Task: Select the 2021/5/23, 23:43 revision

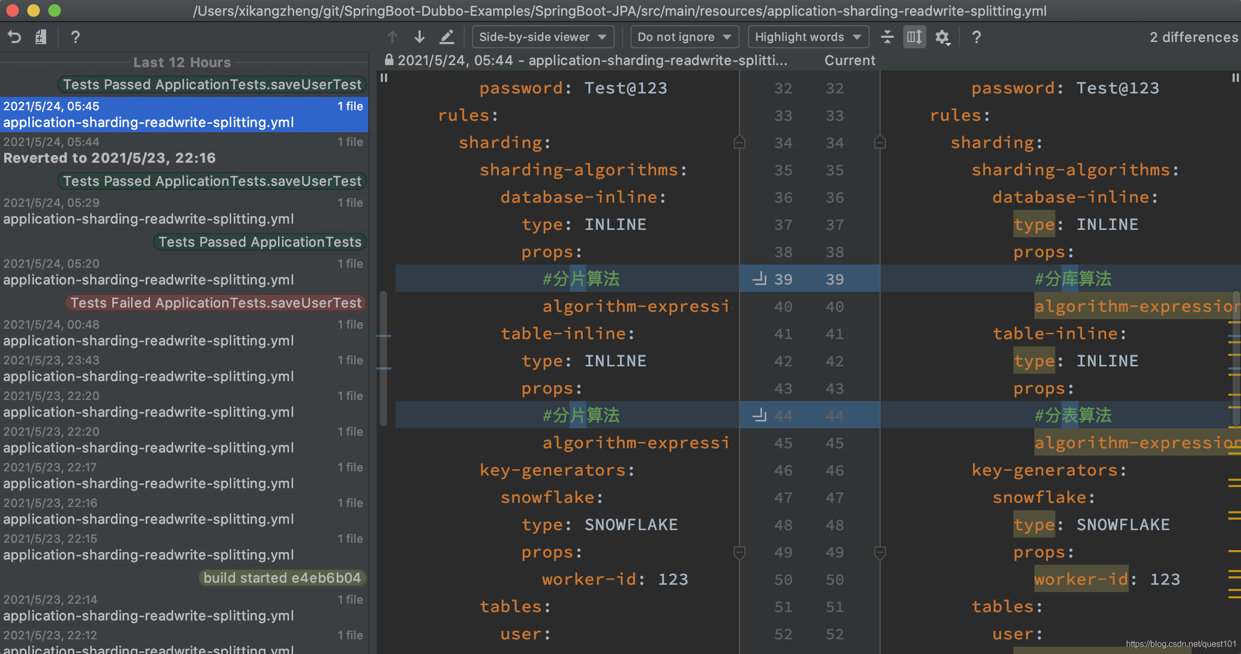Action: (x=184, y=368)
